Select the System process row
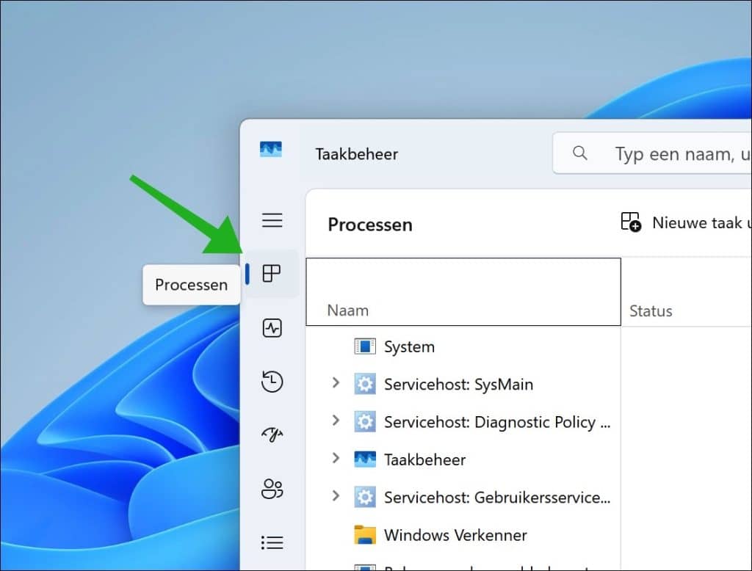752x571 pixels. point(409,346)
